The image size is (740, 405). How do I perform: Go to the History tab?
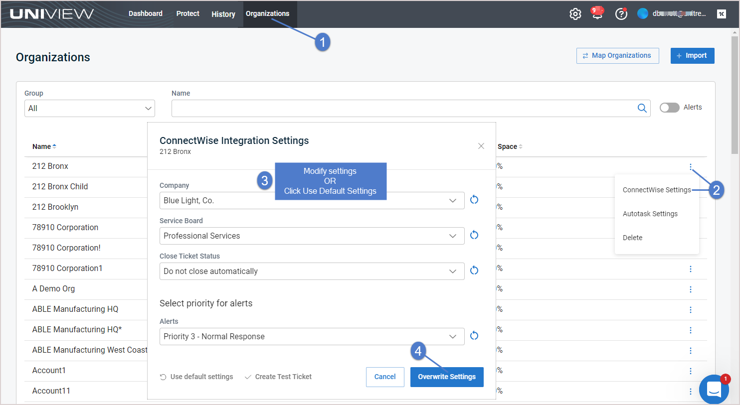pyautogui.click(x=223, y=14)
